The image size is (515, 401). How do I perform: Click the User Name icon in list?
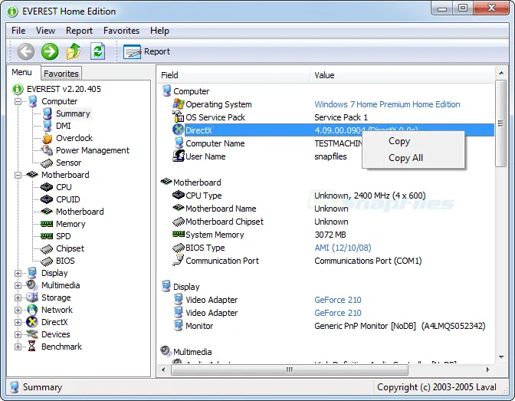click(x=179, y=156)
